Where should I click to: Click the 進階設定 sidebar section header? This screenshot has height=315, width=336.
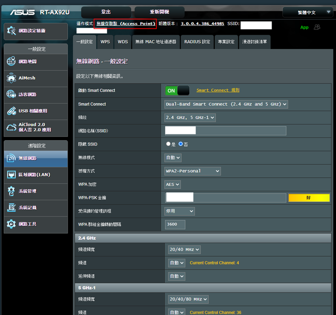tap(36, 146)
